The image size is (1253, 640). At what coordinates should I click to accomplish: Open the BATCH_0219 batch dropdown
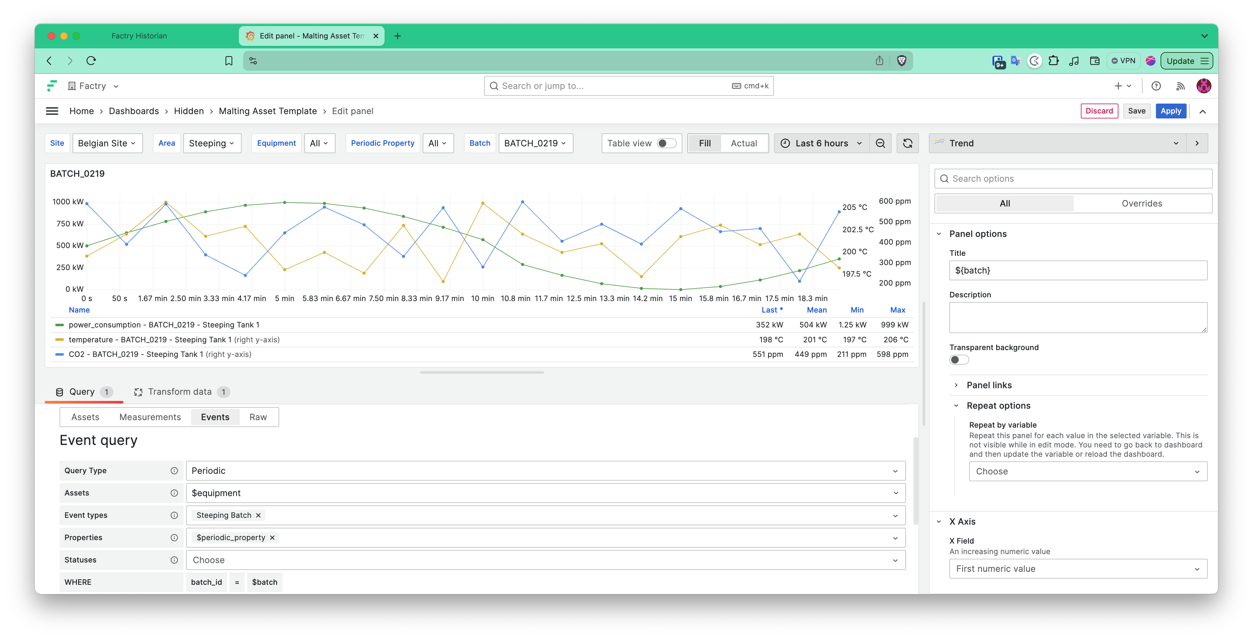[x=536, y=143]
